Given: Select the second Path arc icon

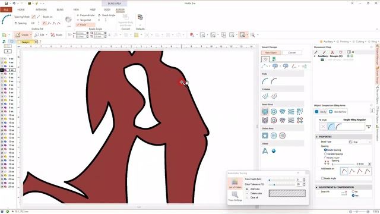Looking at the screenshot, I should tap(274, 81).
